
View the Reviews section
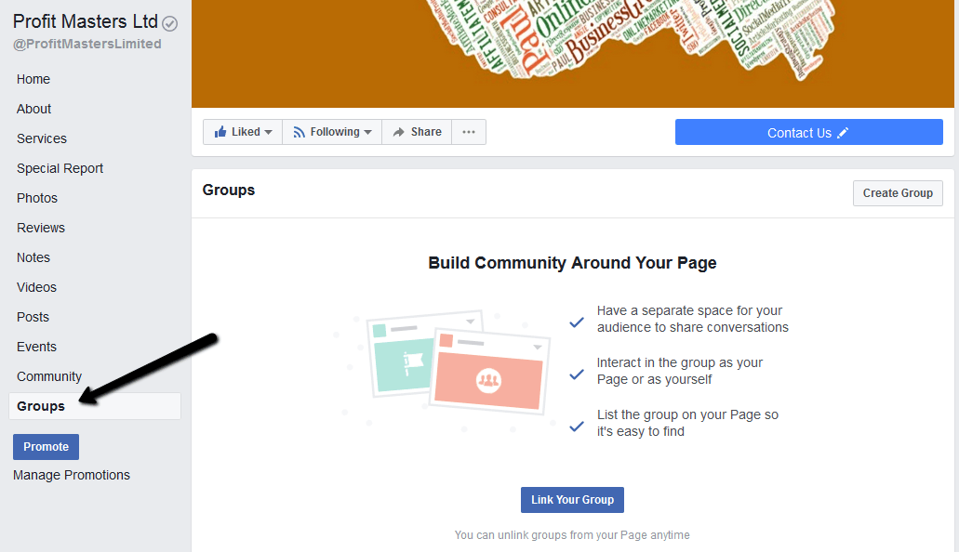41,228
